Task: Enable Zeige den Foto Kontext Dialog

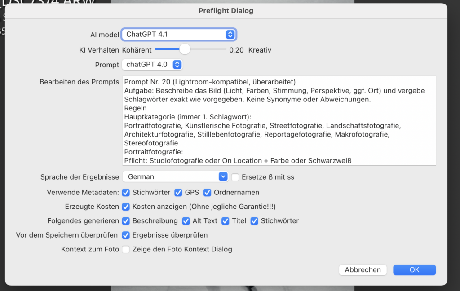Action: coord(126,249)
